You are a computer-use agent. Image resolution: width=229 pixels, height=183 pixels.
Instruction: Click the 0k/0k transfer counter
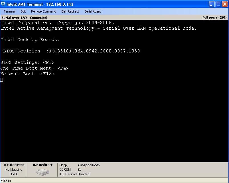14,174
